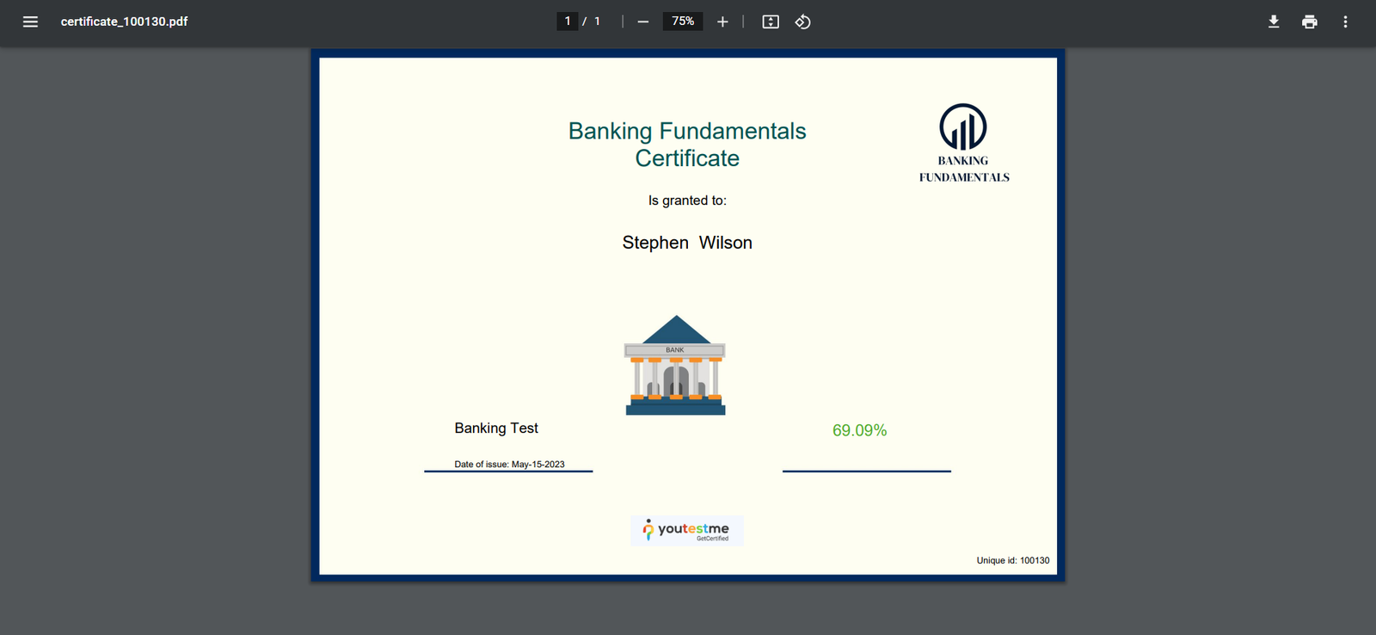Click the date of issue May-15-2023
The height and width of the screenshot is (635, 1376).
tap(510, 465)
